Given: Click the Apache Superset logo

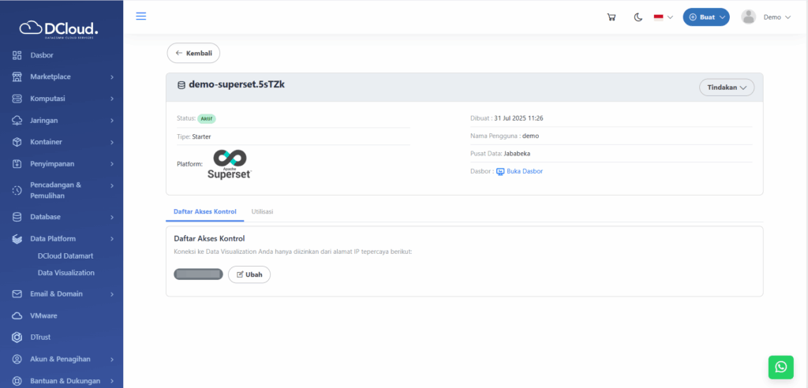Looking at the screenshot, I should point(229,164).
